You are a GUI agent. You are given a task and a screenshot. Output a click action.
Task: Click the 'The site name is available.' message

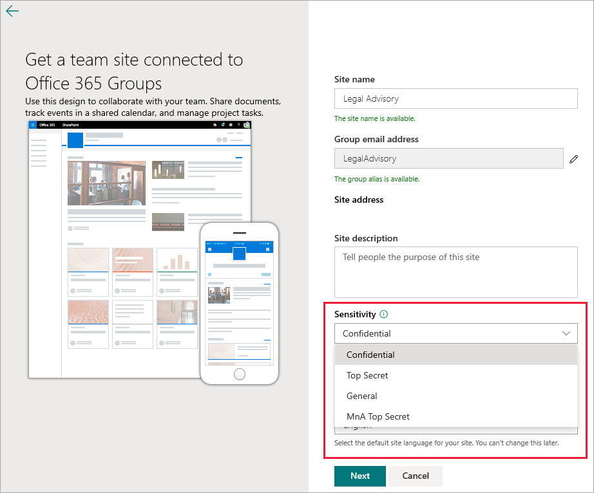coord(375,119)
